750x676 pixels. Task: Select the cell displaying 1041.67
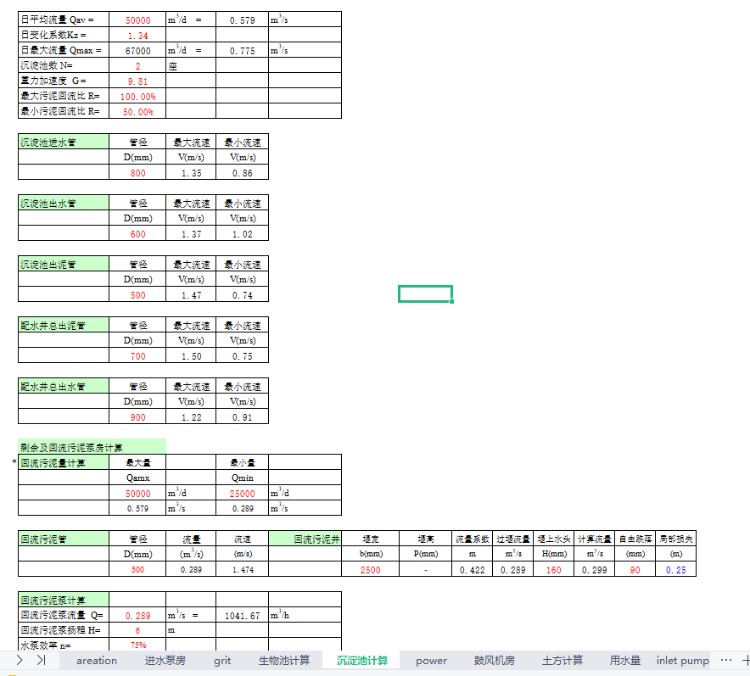click(x=243, y=614)
